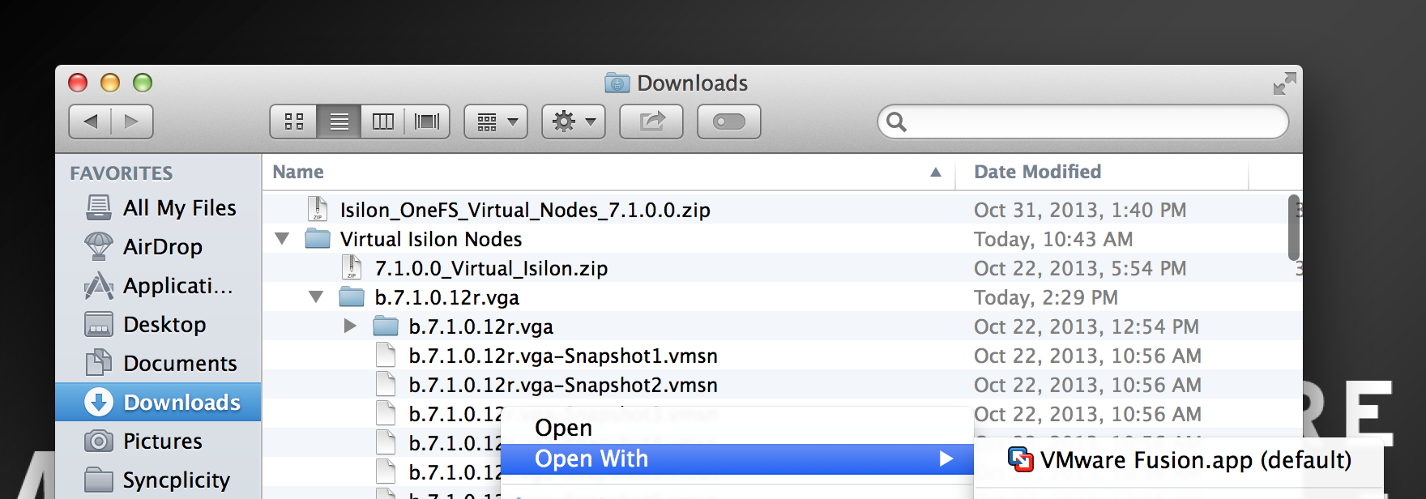The image size is (1426, 499).
Task: Open the Action gear dropdown menu
Action: point(574,122)
